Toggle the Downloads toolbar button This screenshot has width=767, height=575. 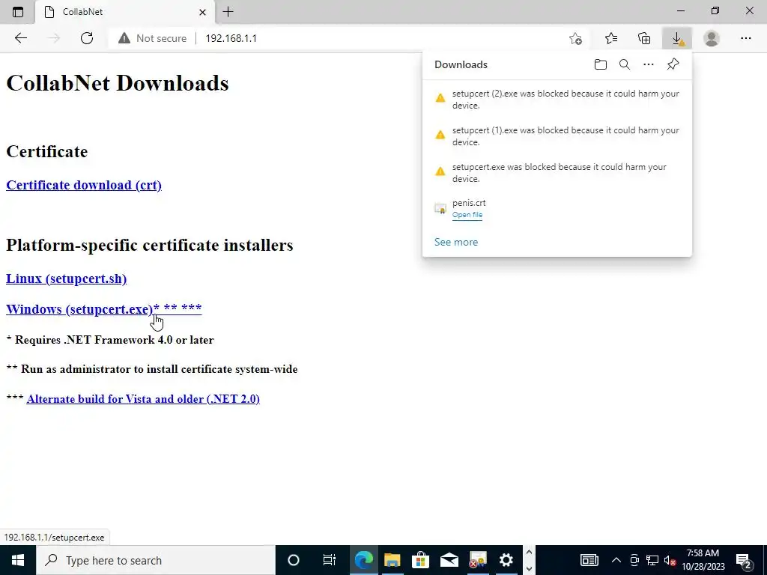pyautogui.click(x=677, y=38)
